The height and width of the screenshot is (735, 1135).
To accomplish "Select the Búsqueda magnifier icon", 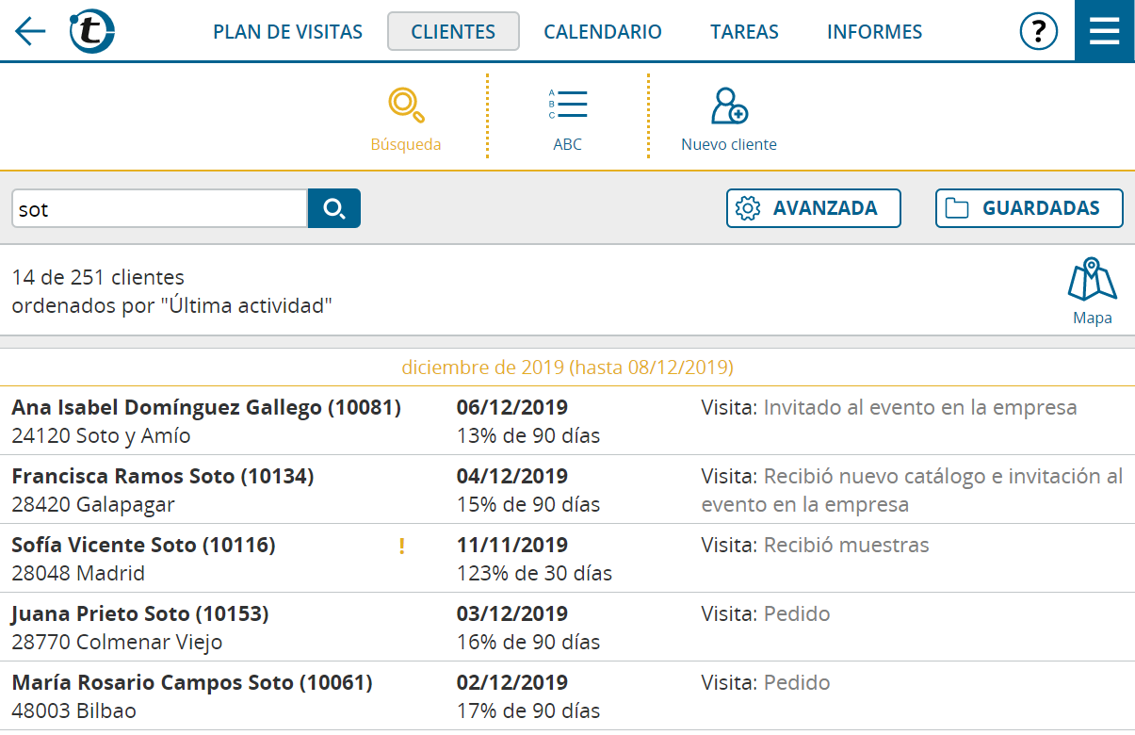I will click(406, 105).
